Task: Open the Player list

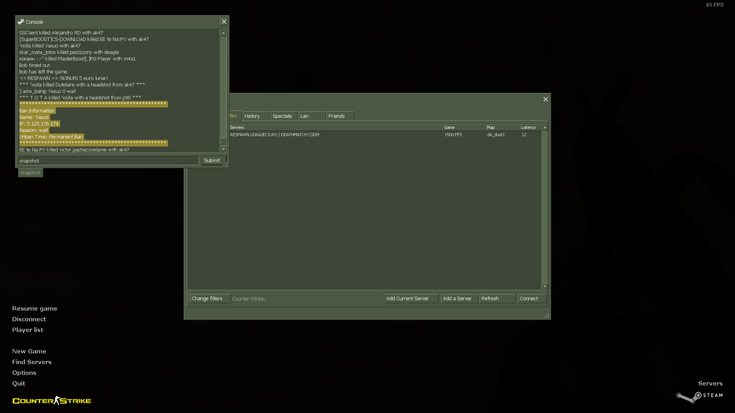Action: [28, 330]
